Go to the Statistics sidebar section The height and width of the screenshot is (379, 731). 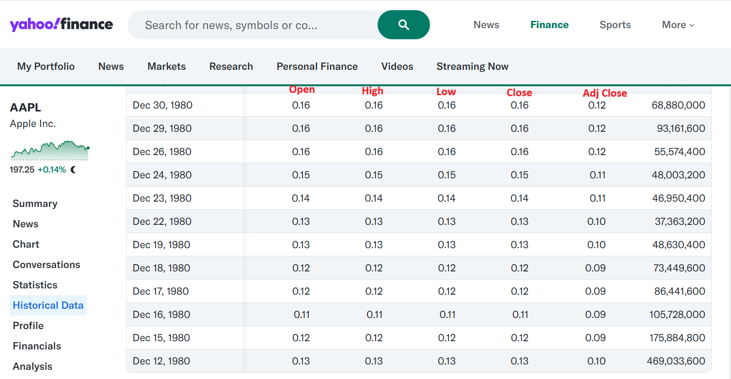pyautogui.click(x=35, y=285)
